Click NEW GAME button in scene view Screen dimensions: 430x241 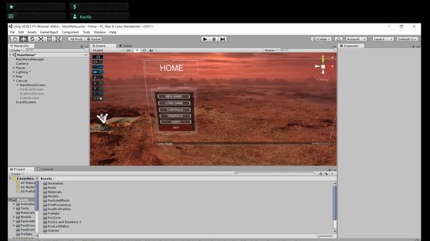point(174,96)
